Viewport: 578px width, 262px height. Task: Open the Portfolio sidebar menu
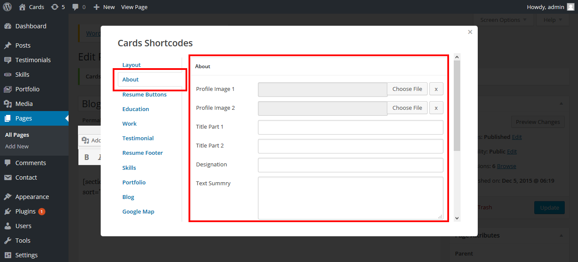(x=27, y=89)
